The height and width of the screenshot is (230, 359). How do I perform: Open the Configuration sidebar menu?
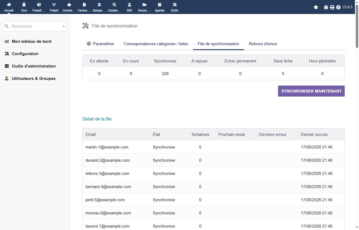point(25,54)
